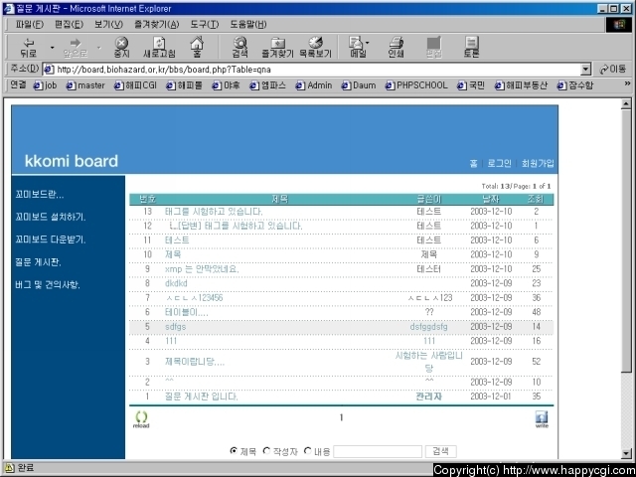Open the 해피부동산 link bar shortcut
This screenshot has width=636, height=477.
521,85
